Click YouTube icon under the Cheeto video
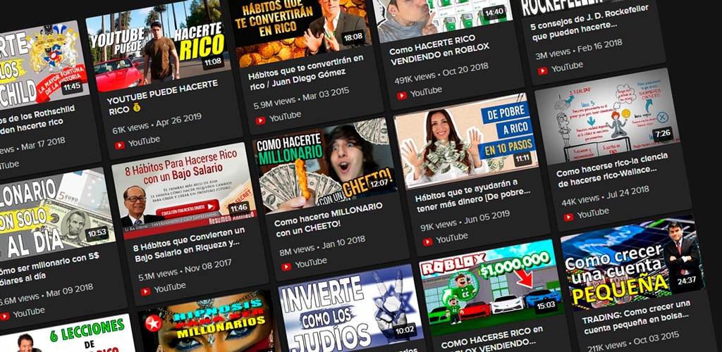The width and height of the screenshot is (722, 352). click(286, 267)
